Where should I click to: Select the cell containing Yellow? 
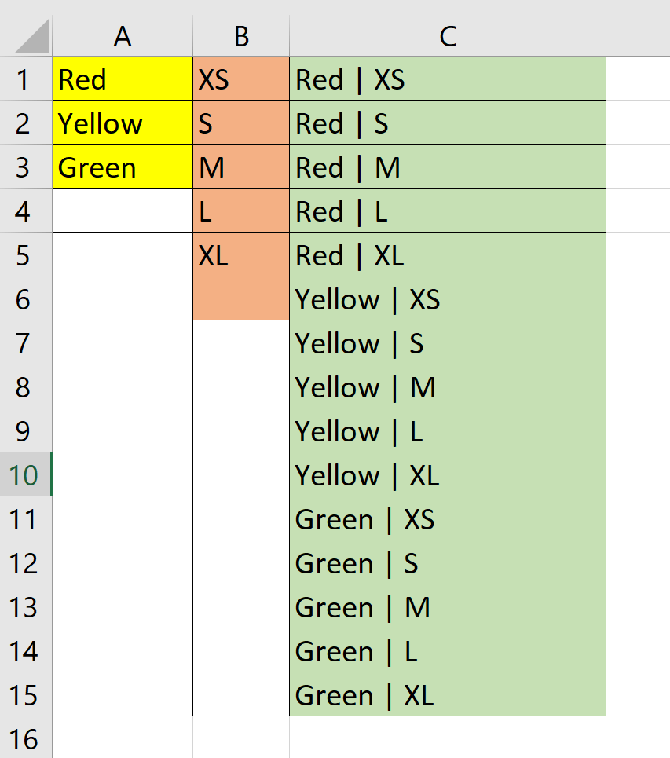click(122, 123)
